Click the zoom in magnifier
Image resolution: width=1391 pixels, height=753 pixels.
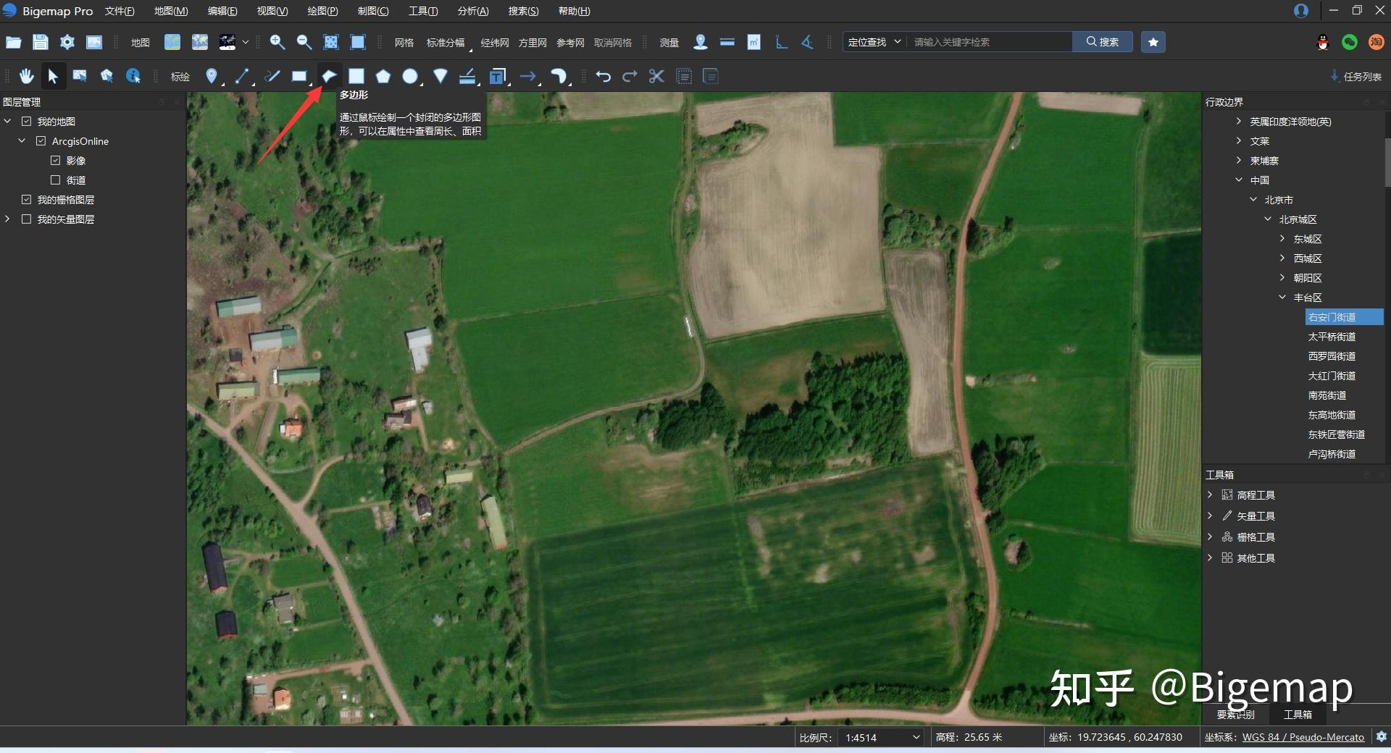coord(277,42)
